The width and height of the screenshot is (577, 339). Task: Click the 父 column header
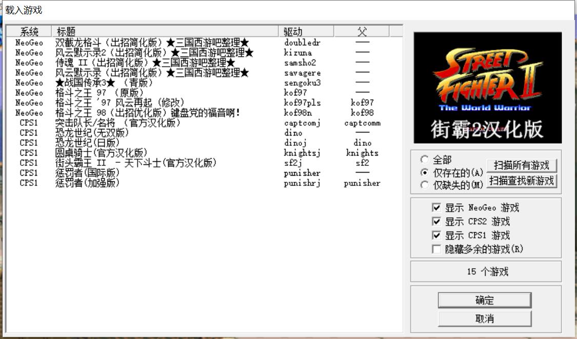coord(362,32)
